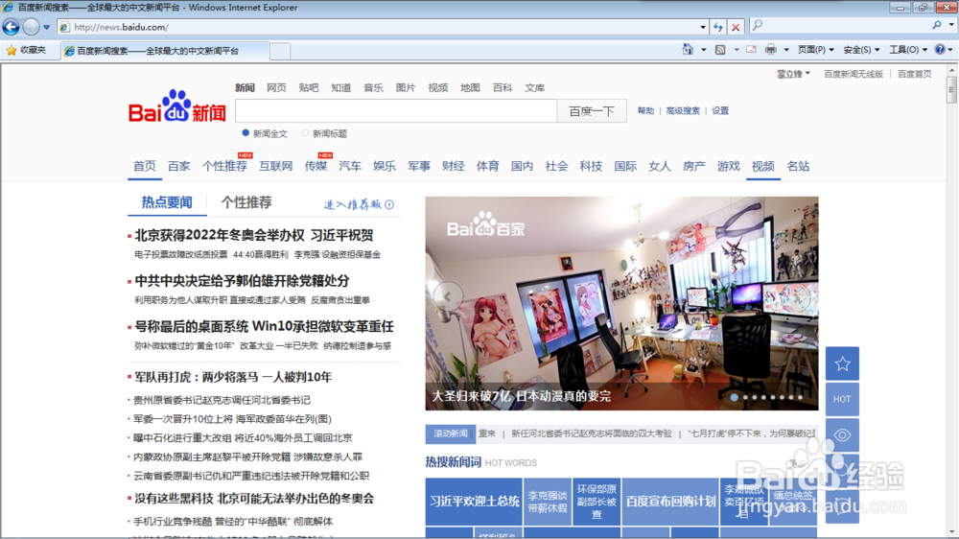Expand the 蒙立锋 user account dropdown
Image resolution: width=959 pixels, height=539 pixels.
click(x=793, y=74)
